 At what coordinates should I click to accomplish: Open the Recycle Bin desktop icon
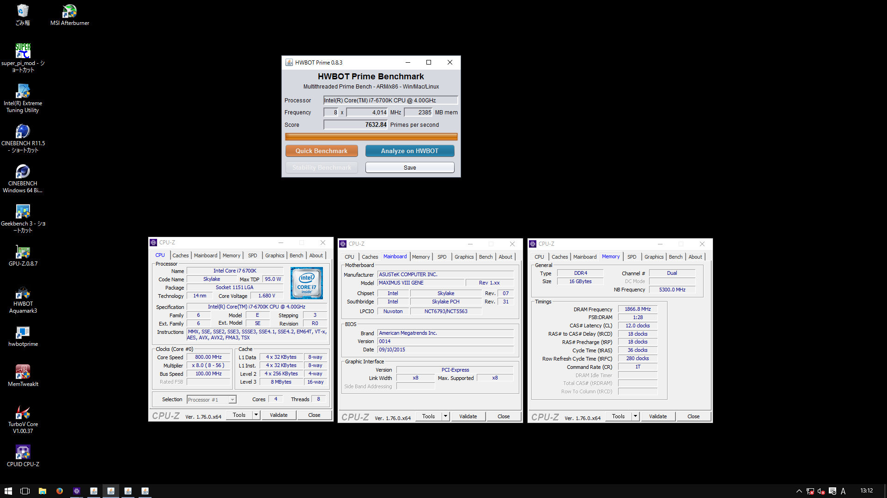[23, 14]
